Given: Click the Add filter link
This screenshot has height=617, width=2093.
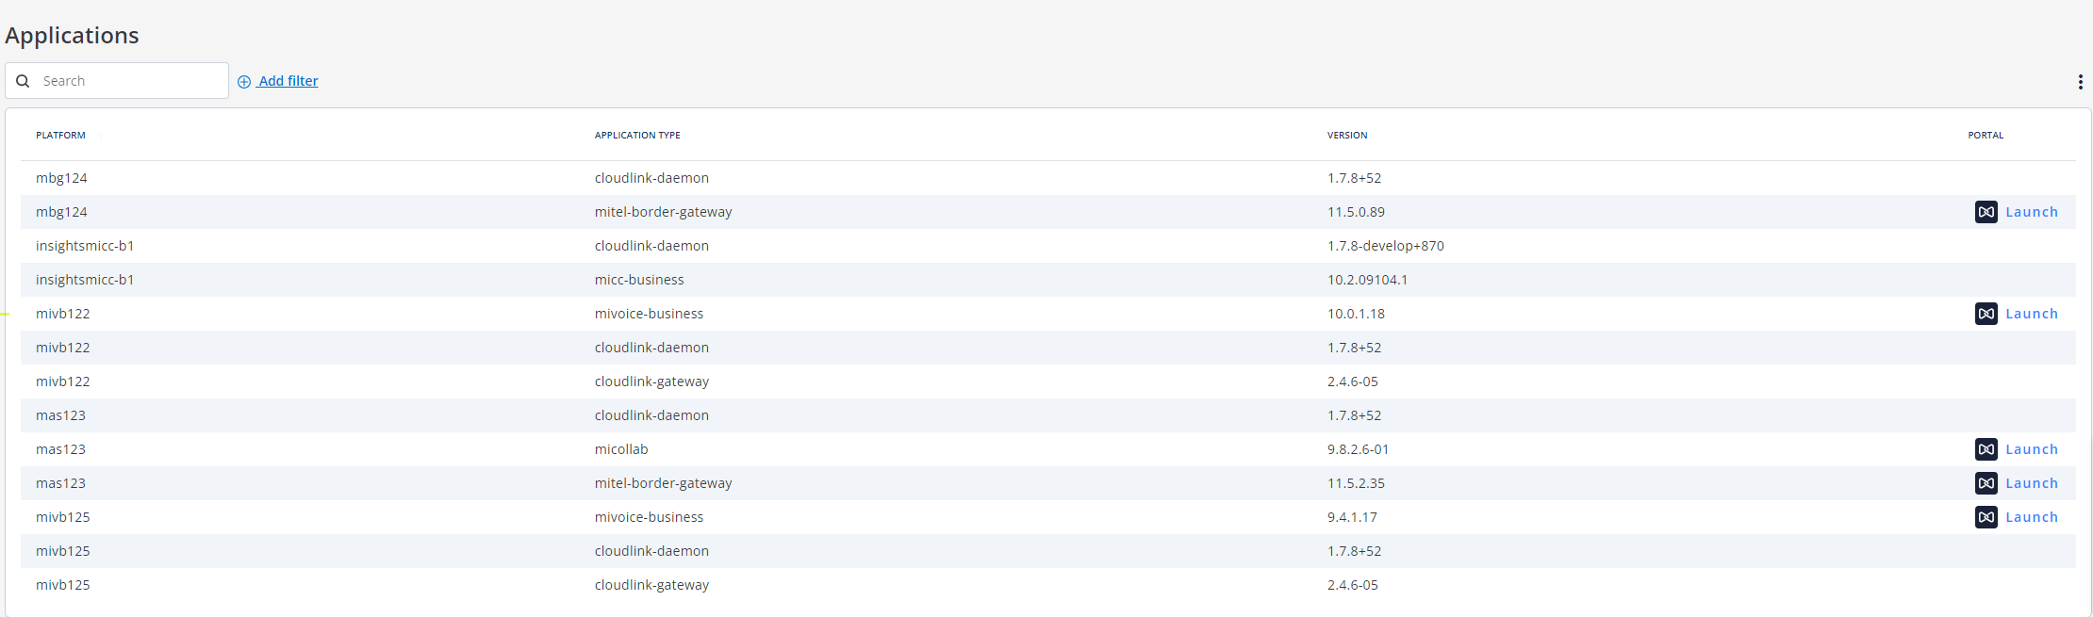Looking at the screenshot, I should coord(288,81).
